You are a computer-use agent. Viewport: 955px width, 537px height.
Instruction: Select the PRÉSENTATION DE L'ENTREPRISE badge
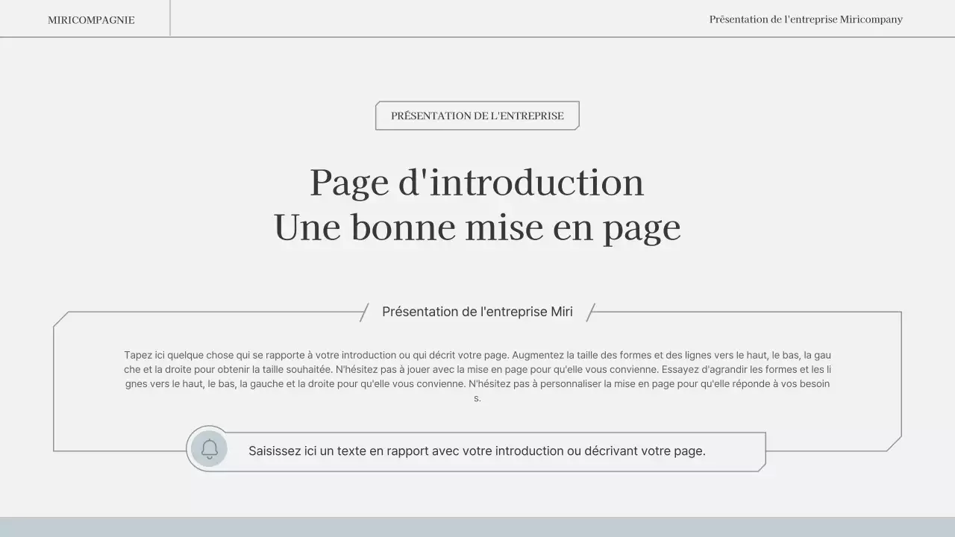point(477,116)
